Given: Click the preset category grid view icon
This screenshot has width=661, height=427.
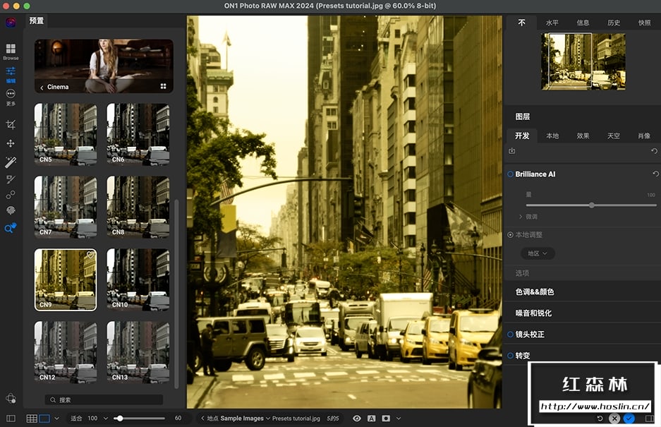Looking at the screenshot, I should coord(163,87).
